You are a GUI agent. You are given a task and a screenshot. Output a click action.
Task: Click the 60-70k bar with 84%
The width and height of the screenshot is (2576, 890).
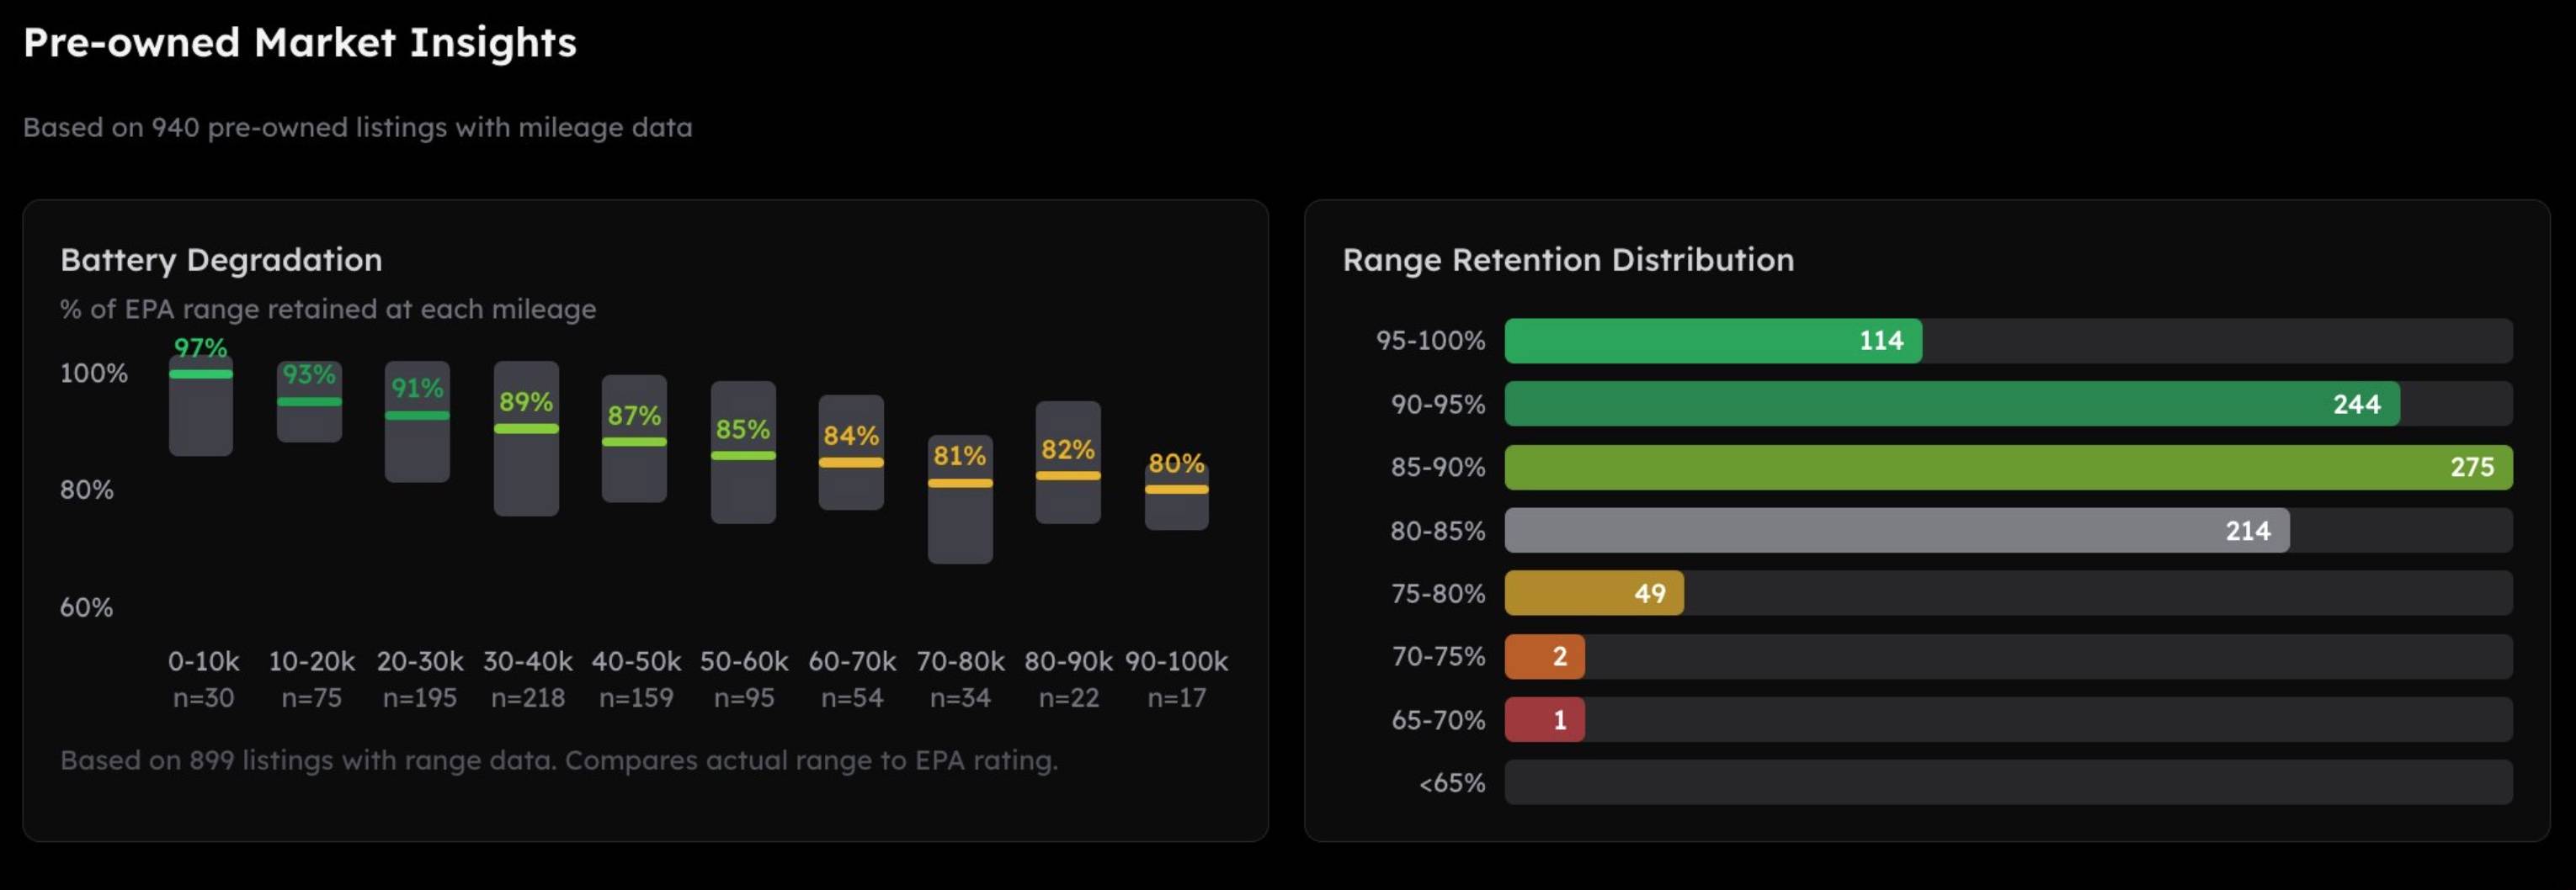tap(851, 453)
